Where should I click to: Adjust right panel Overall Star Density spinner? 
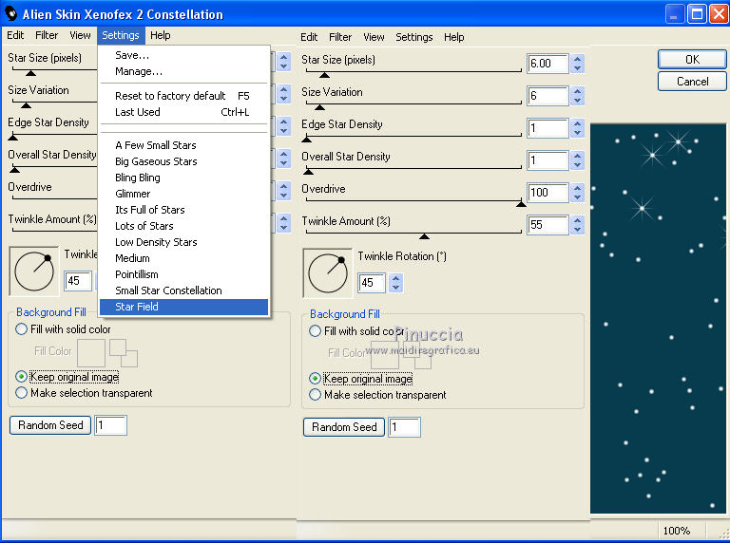pos(578,160)
